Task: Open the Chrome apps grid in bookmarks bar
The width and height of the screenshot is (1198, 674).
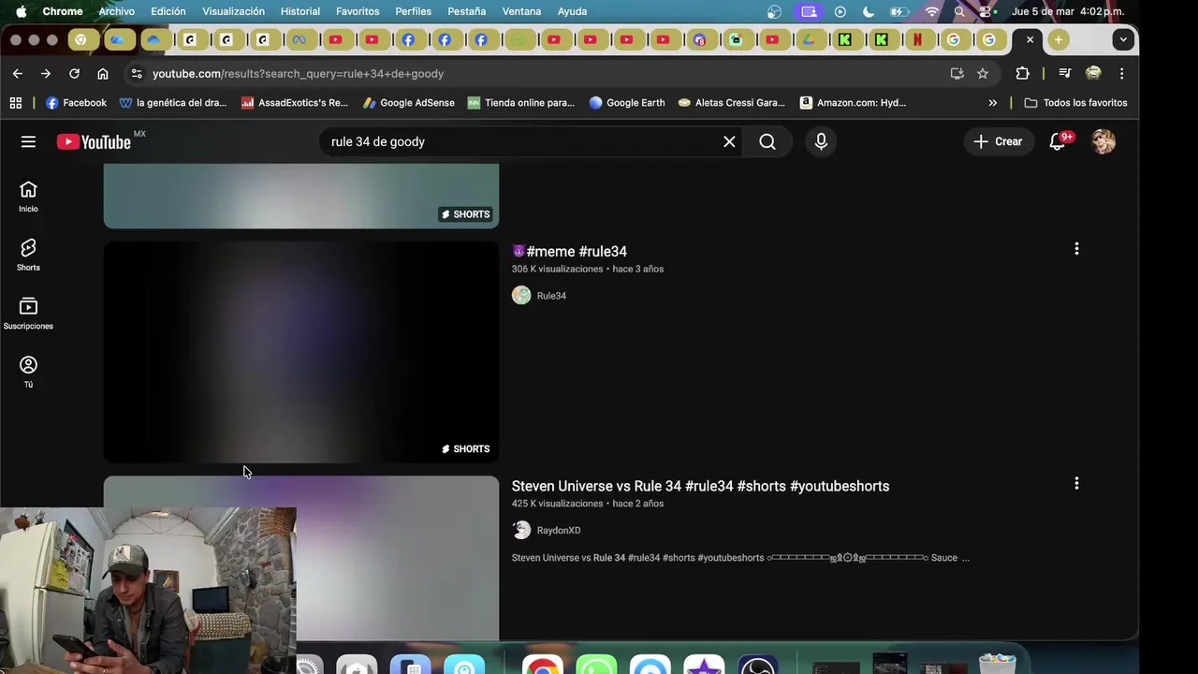Action: [16, 103]
